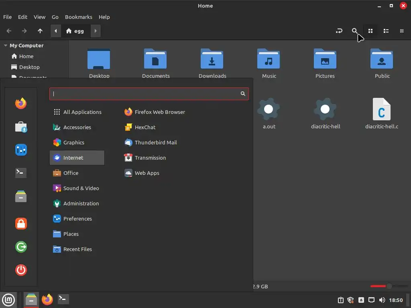Click the left path bar scroll arrow
This screenshot has height=308, width=411.
[x=55, y=31]
